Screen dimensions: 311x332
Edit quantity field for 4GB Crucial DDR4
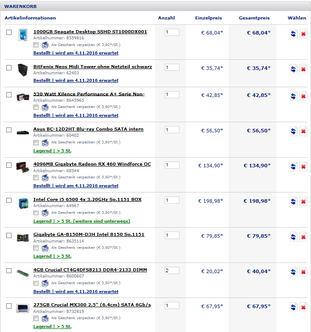(x=172, y=270)
